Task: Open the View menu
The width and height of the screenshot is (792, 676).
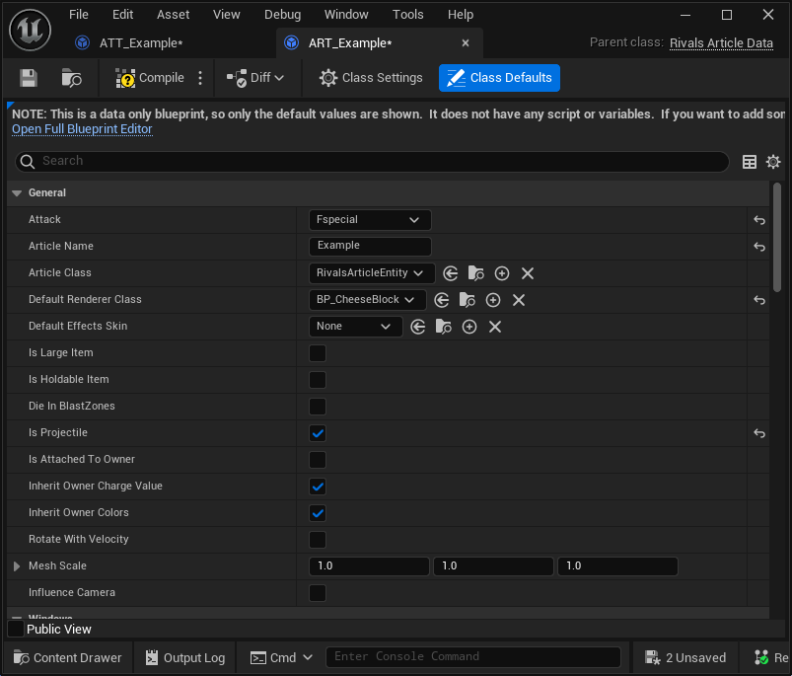Action: click(226, 15)
